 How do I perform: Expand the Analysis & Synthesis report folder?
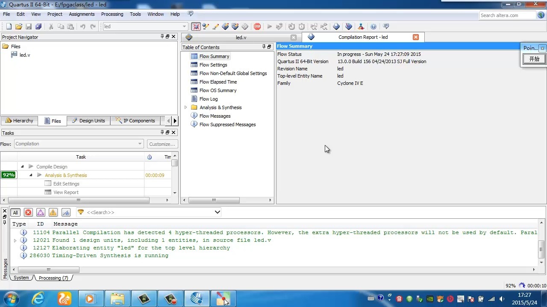tap(186, 107)
